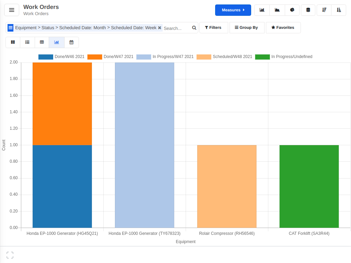Select the pie chart view
This screenshot has width=351, height=263.
point(292,10)
